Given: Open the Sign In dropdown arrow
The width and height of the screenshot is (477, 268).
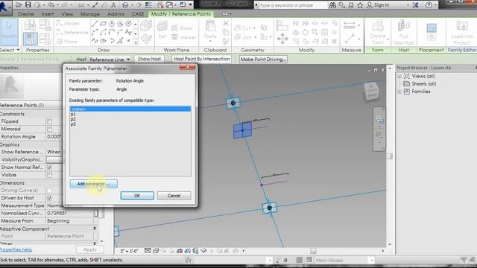Looking at the screenshot, I should (408, 5).
